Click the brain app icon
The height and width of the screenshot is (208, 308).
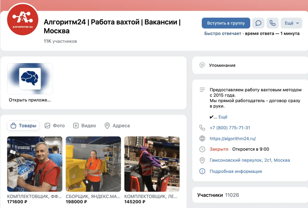point(30,78)
